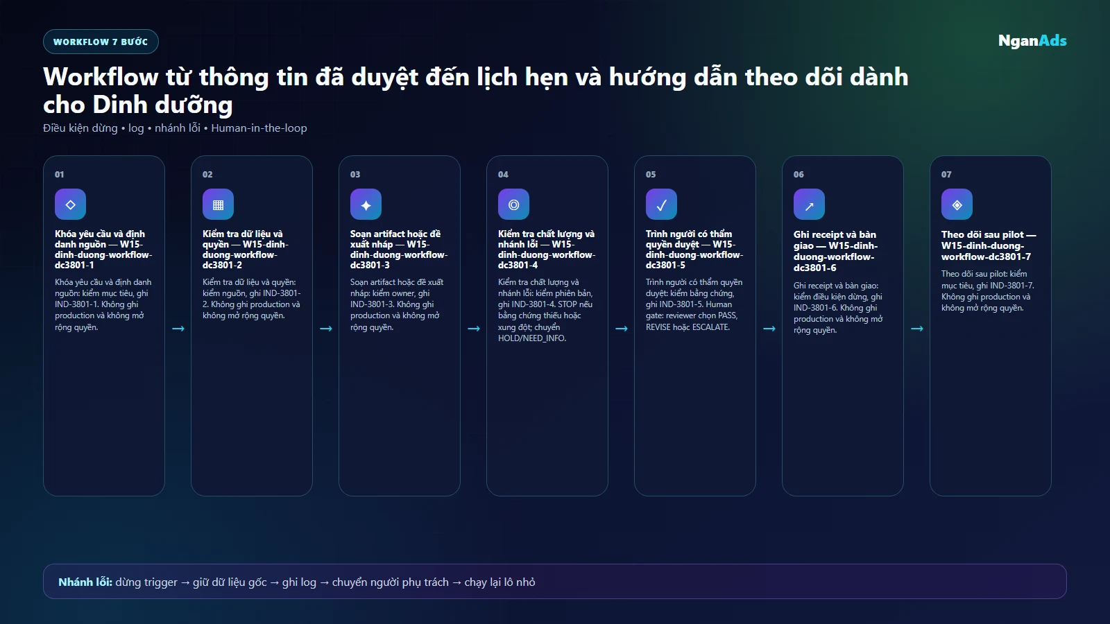Viewport: 1110px width, 624px height.
Task: Click step 02 description 'kiểm nguồn, ghi IND-3801-2'
Action: [252, 299]
